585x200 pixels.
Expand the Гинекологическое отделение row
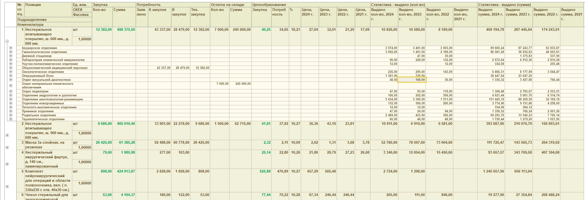[11, 52]
